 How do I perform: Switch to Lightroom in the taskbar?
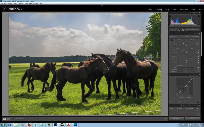pyautogui.click(x=56, y=125)
